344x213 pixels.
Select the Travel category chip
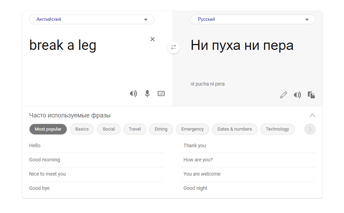pyautogui.click(x=135, y=129)
